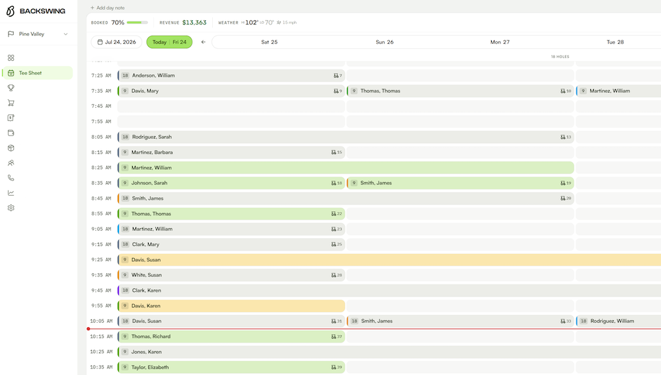Click Add day note

click(x=108, y=7)
